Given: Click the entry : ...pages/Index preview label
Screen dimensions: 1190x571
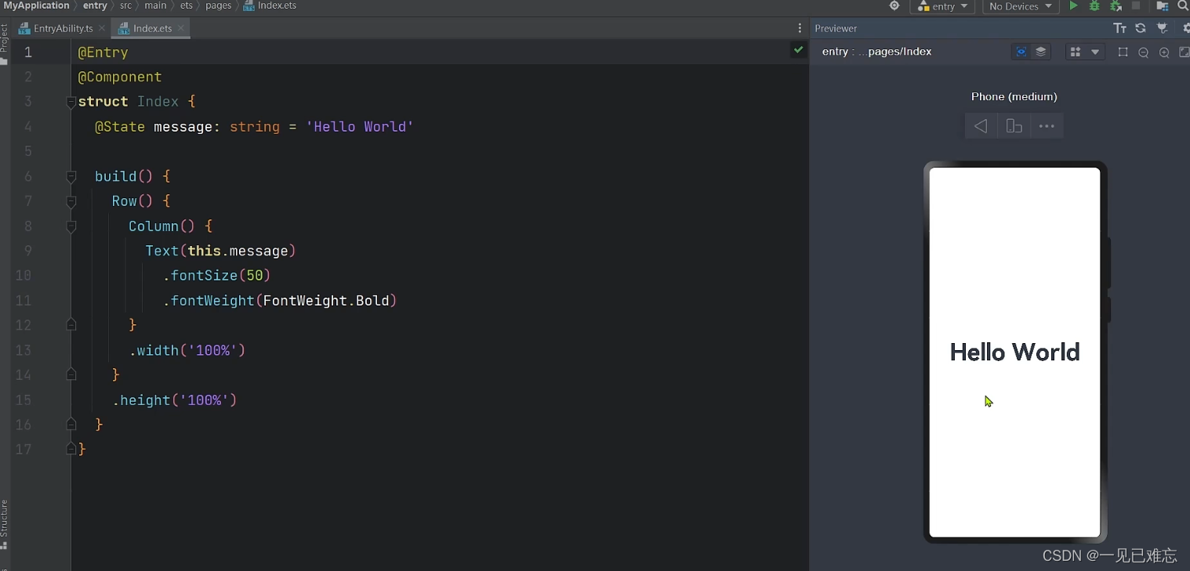Looking at the screenshot, I should [876, 52].
